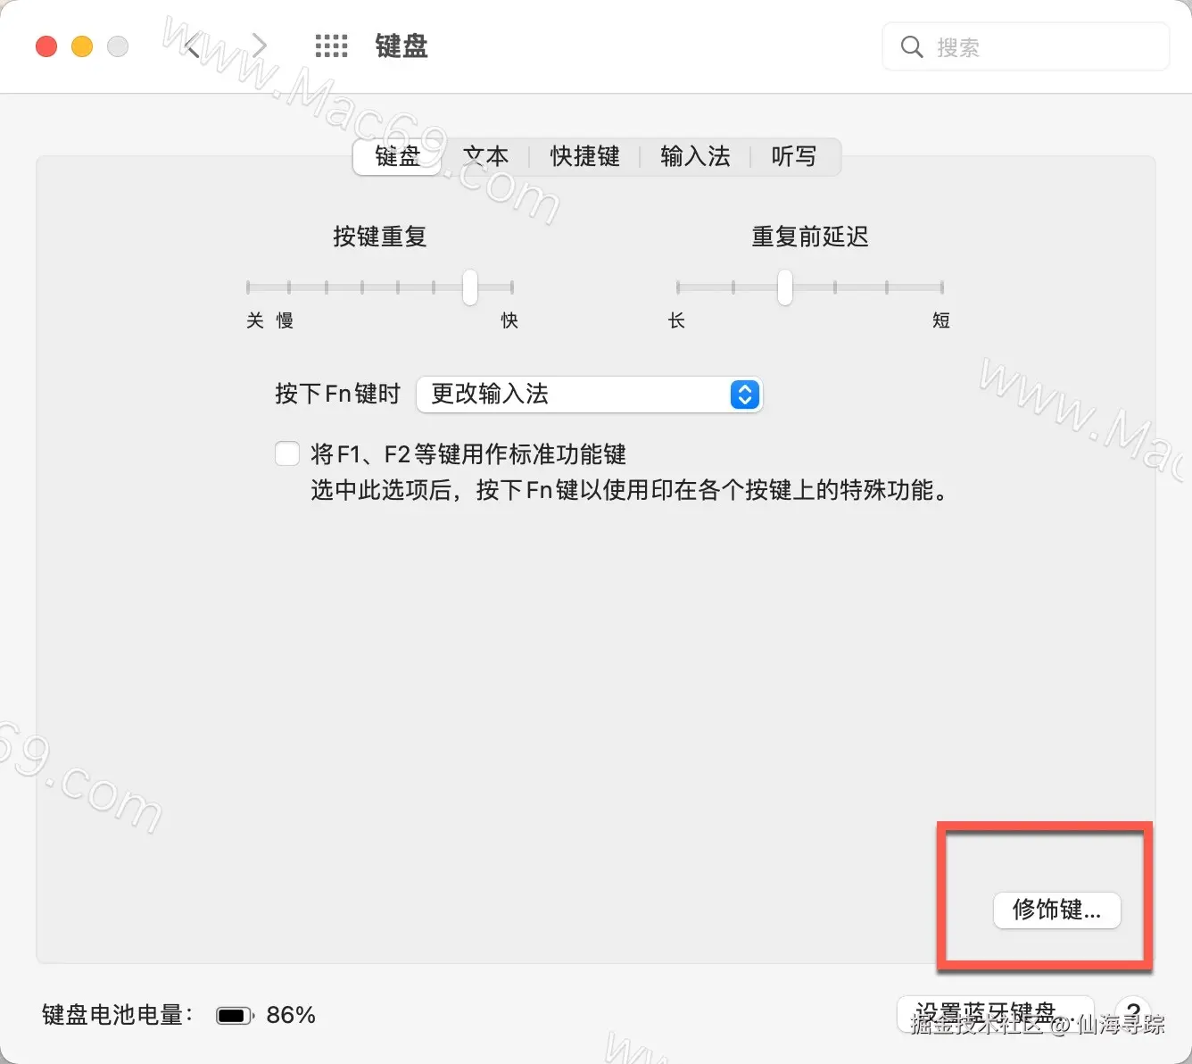Screen dimensions: 1192x1064
Task: Switch to the 文本 tab
Action: [x=485, y=157]
